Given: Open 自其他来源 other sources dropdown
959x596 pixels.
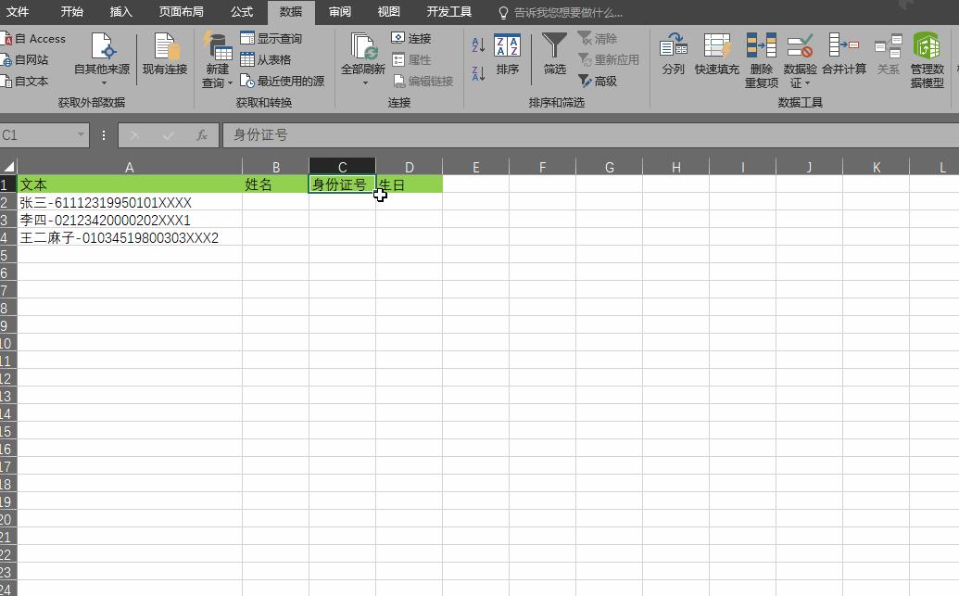Looking at the screenshot, I should [102, 58].
